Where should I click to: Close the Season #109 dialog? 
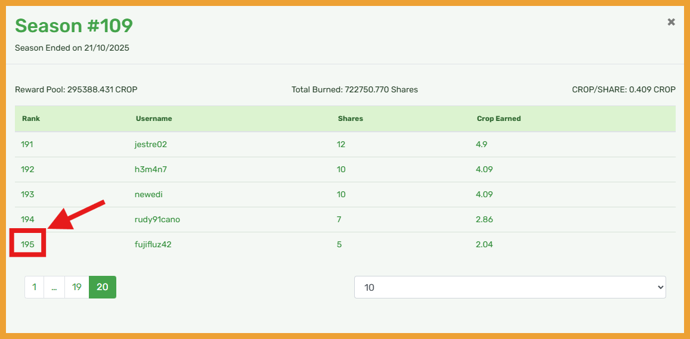(x=671, y=22)
